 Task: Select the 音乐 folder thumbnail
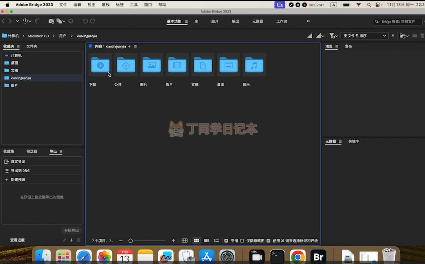(x=254, y=65)
